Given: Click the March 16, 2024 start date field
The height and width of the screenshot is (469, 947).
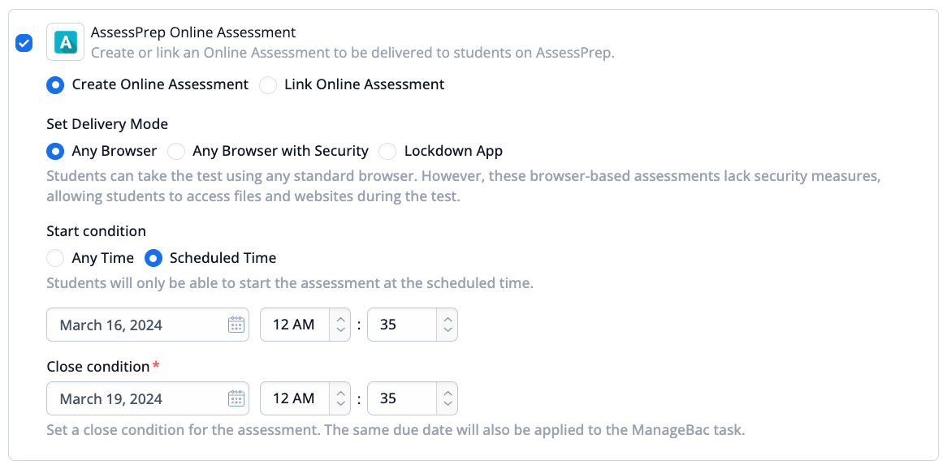Looking at the screenshot, I should (148, 325).
